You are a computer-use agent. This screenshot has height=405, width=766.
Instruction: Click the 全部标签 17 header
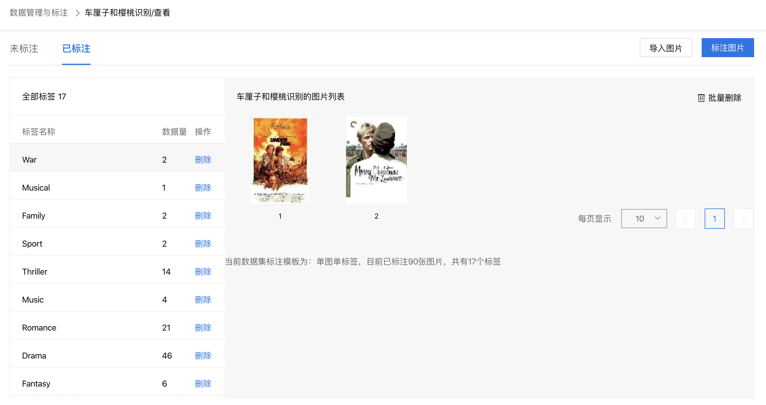coord(44,96)
